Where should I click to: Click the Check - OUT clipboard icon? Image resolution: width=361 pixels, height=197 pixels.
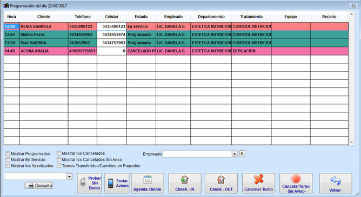(x=221, y=180)
